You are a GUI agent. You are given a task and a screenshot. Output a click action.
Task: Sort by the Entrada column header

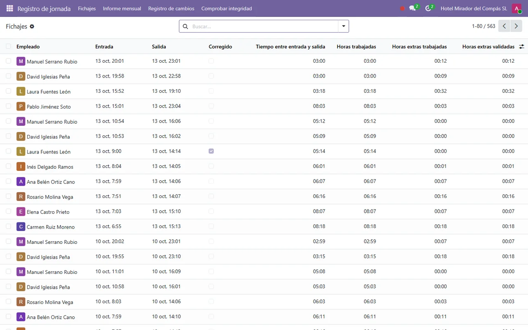click(104, 47)
